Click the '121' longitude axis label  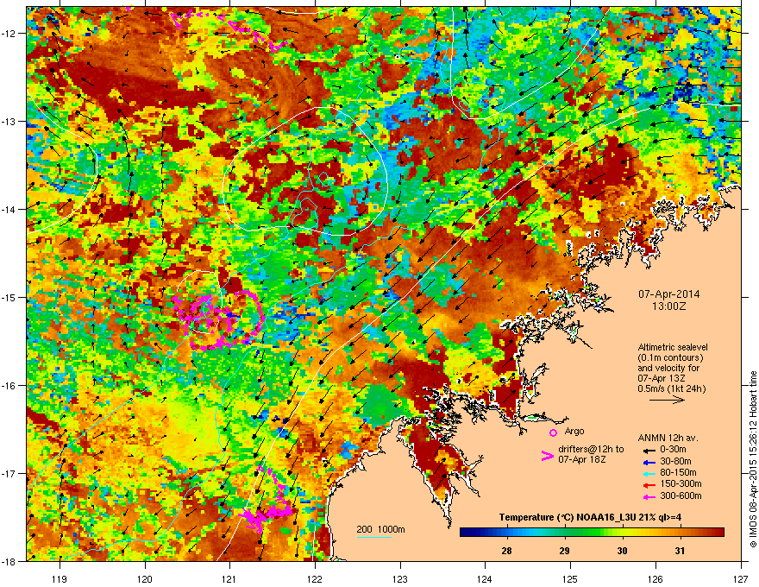[x=229, y=578]
